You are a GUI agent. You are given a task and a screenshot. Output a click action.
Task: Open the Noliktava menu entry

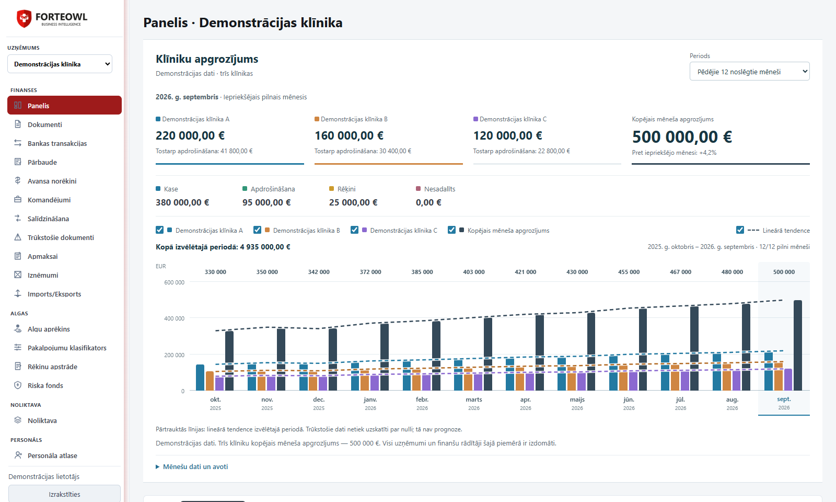point(64,420)
